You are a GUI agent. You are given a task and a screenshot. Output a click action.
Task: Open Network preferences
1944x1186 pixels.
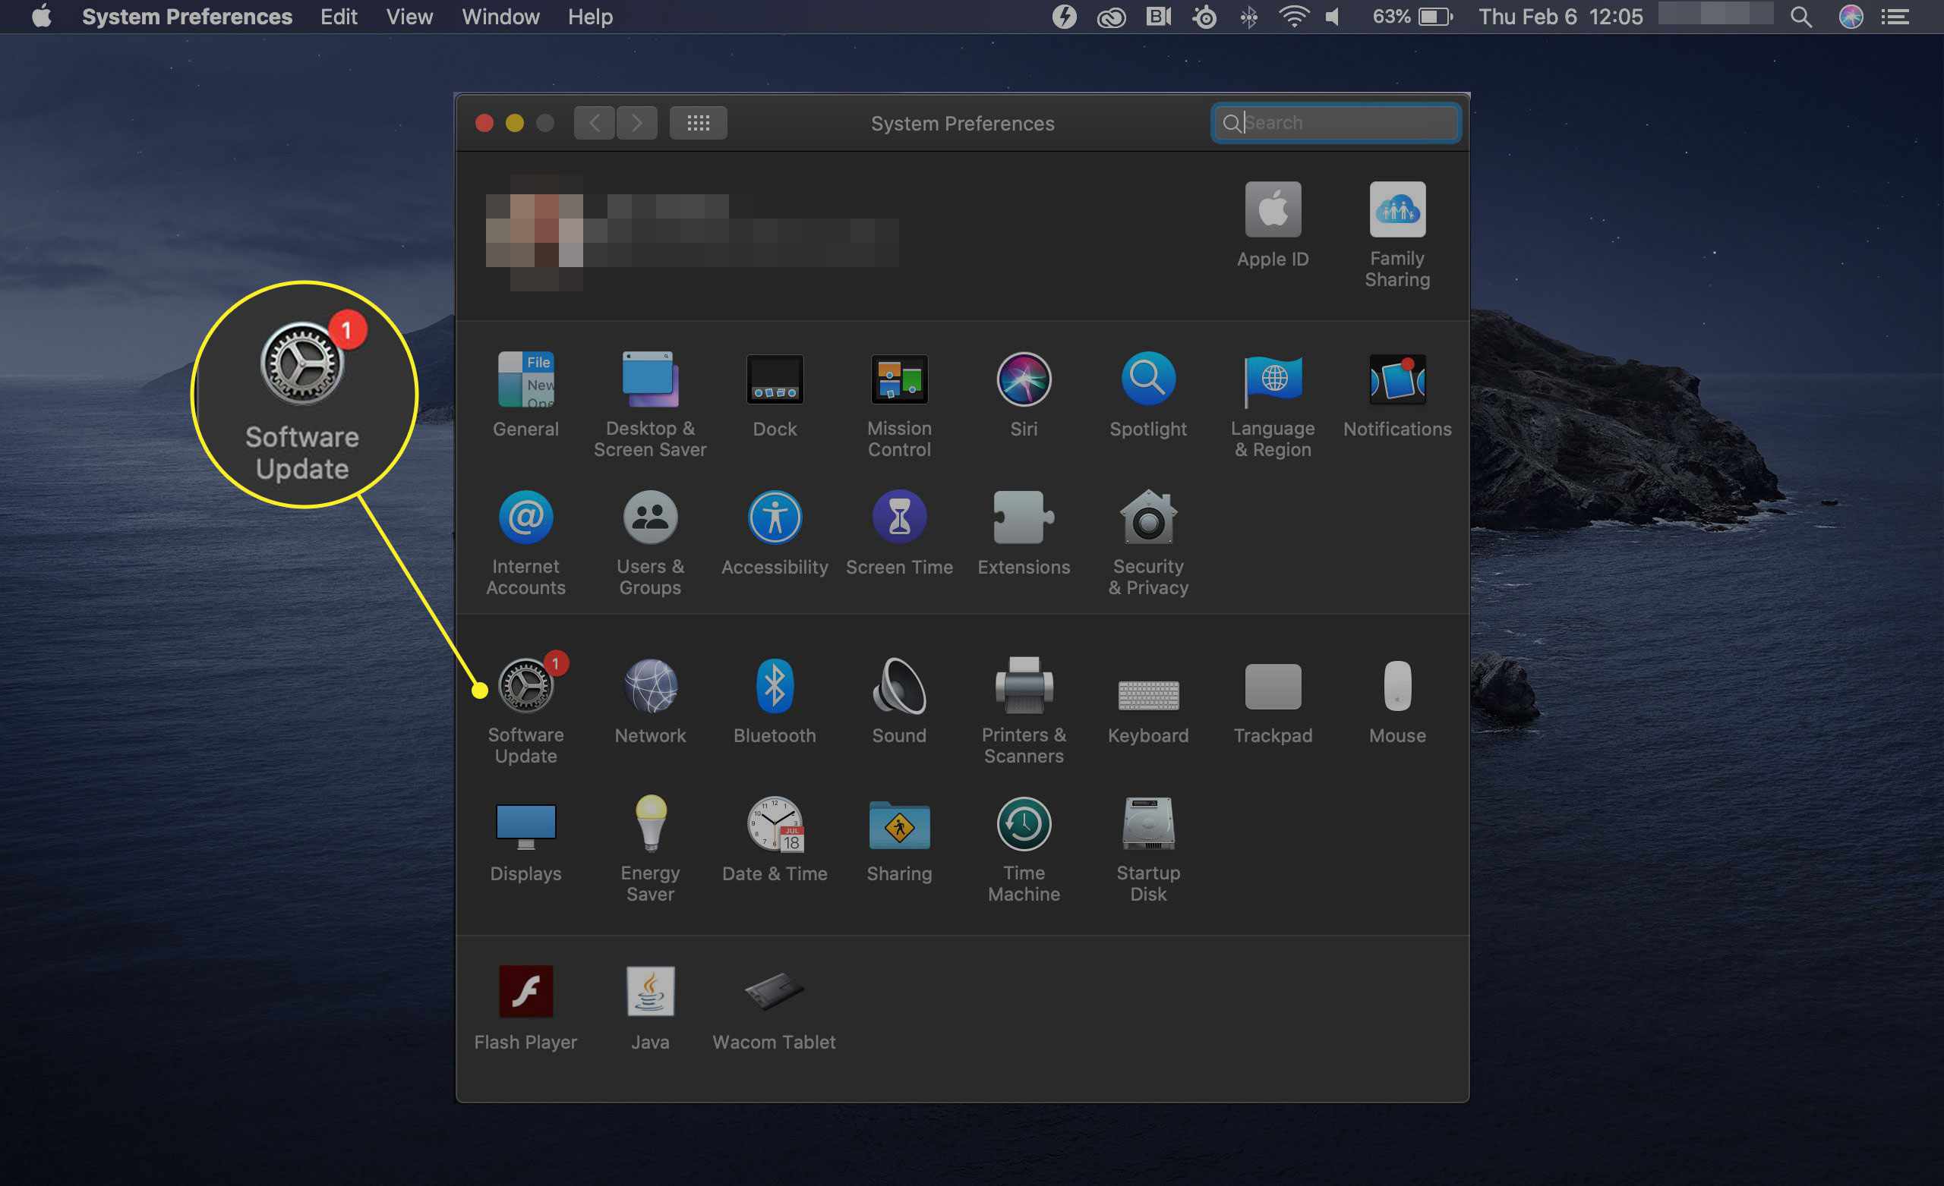pyautogui.click(x=650, y=685)
